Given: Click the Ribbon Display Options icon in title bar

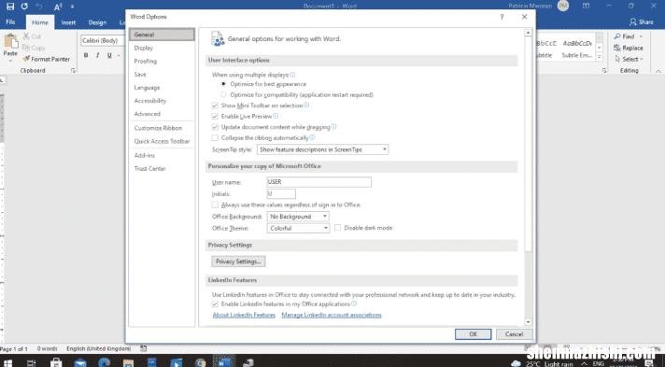Looking at the screenshot, I should click(x=587, y=6).
